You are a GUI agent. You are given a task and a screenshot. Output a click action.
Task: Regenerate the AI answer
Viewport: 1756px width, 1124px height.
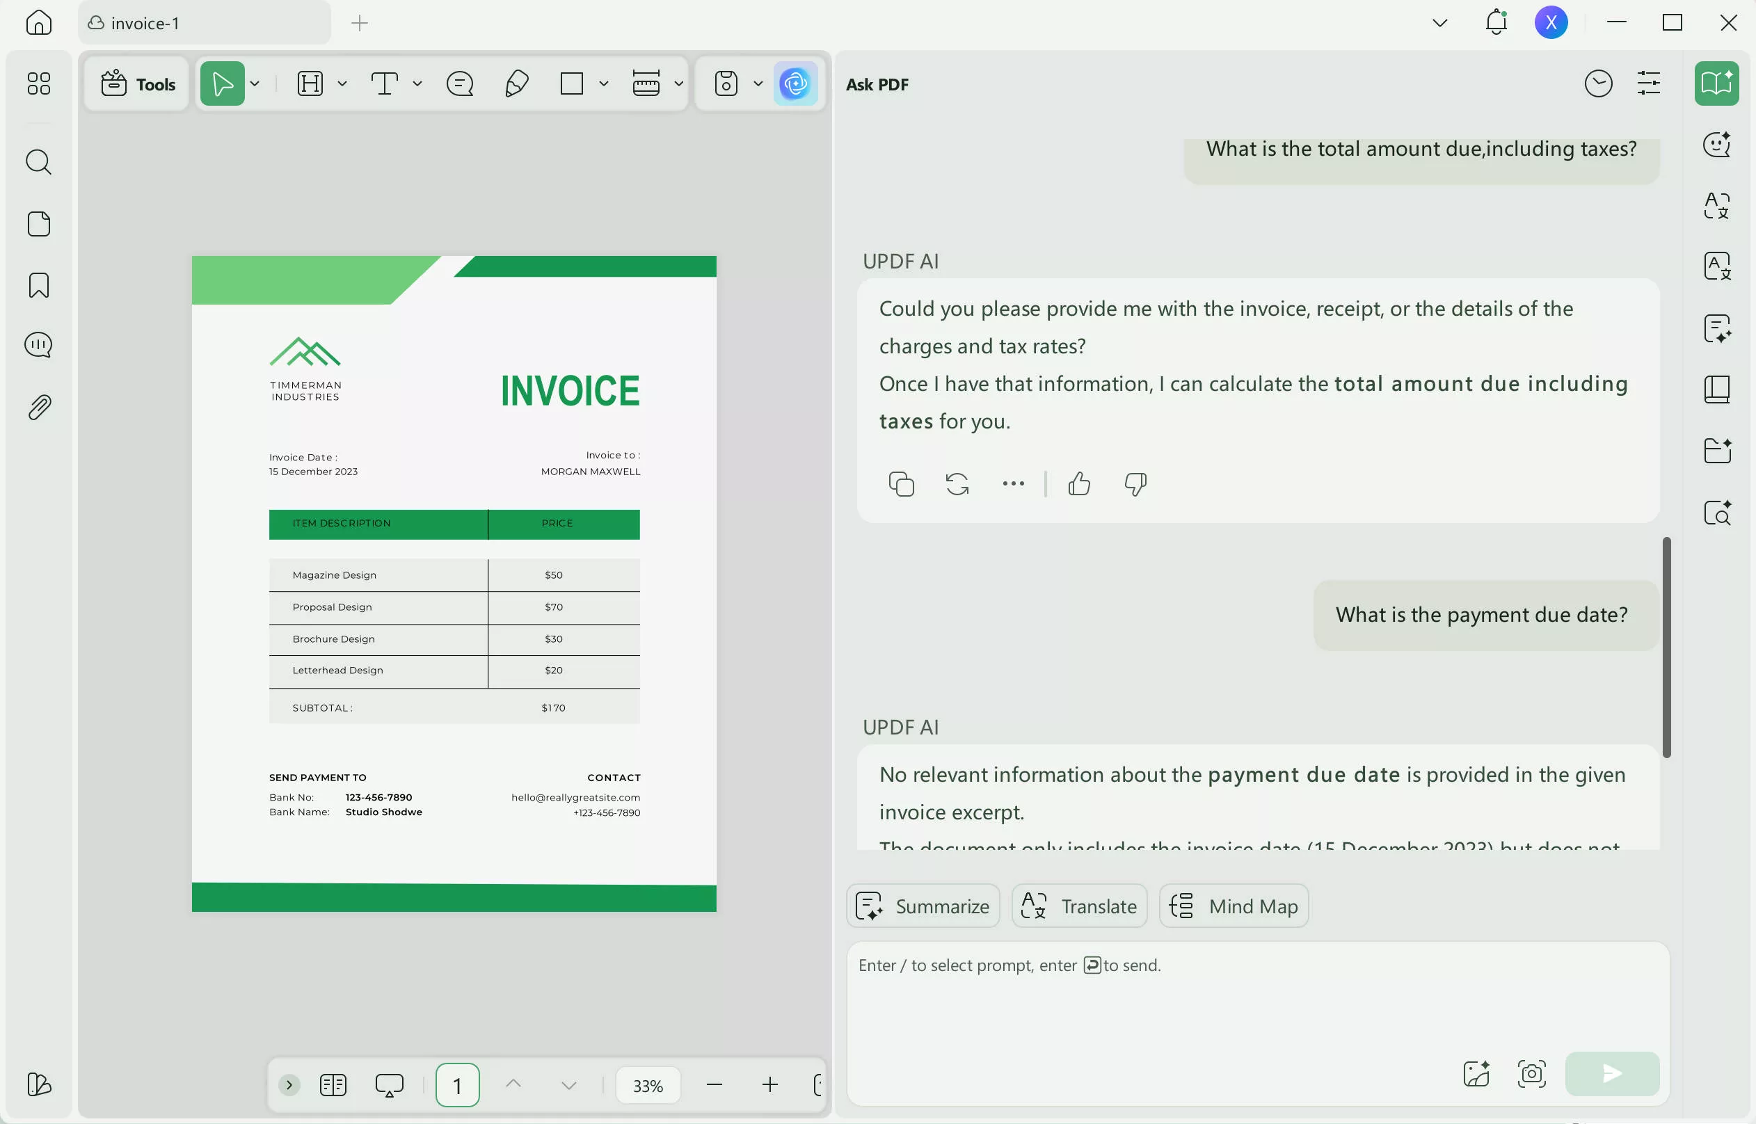click(x=957, y=484)
